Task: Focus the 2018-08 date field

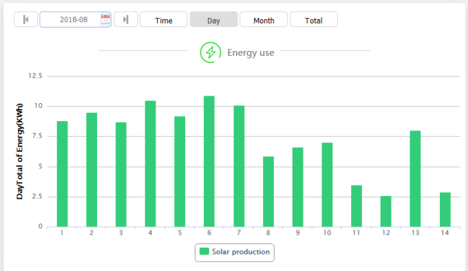Action: pos(75,20)
